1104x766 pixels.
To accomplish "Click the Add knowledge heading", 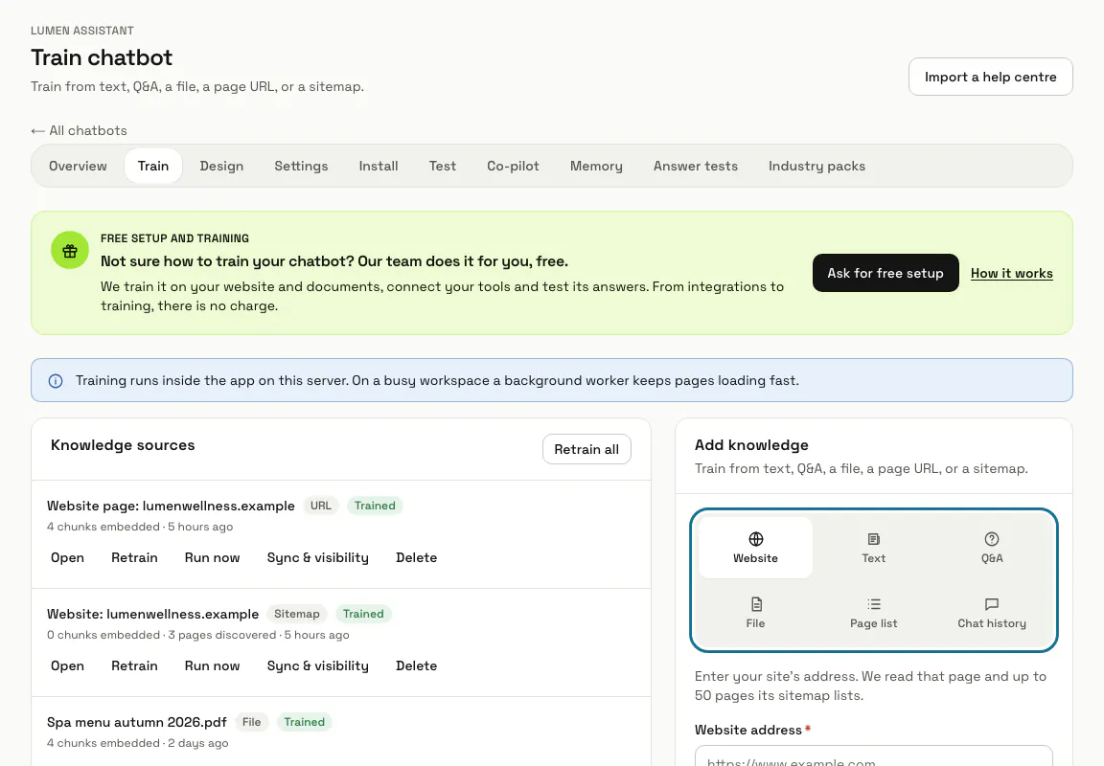I will point(751,445).
